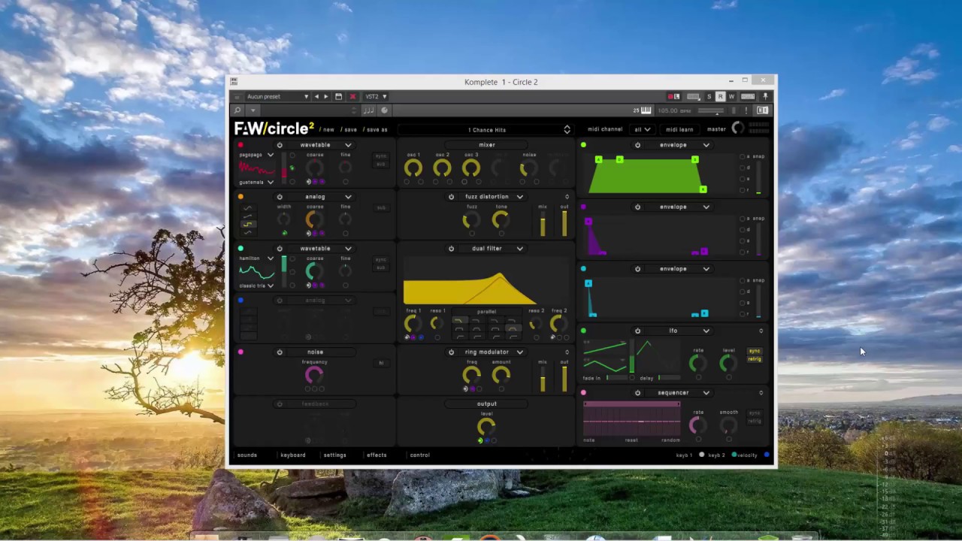This screenshot has height=541, width=962.
Task: Expand the pagopago wavetable dropdown
Action: [271, 155]
